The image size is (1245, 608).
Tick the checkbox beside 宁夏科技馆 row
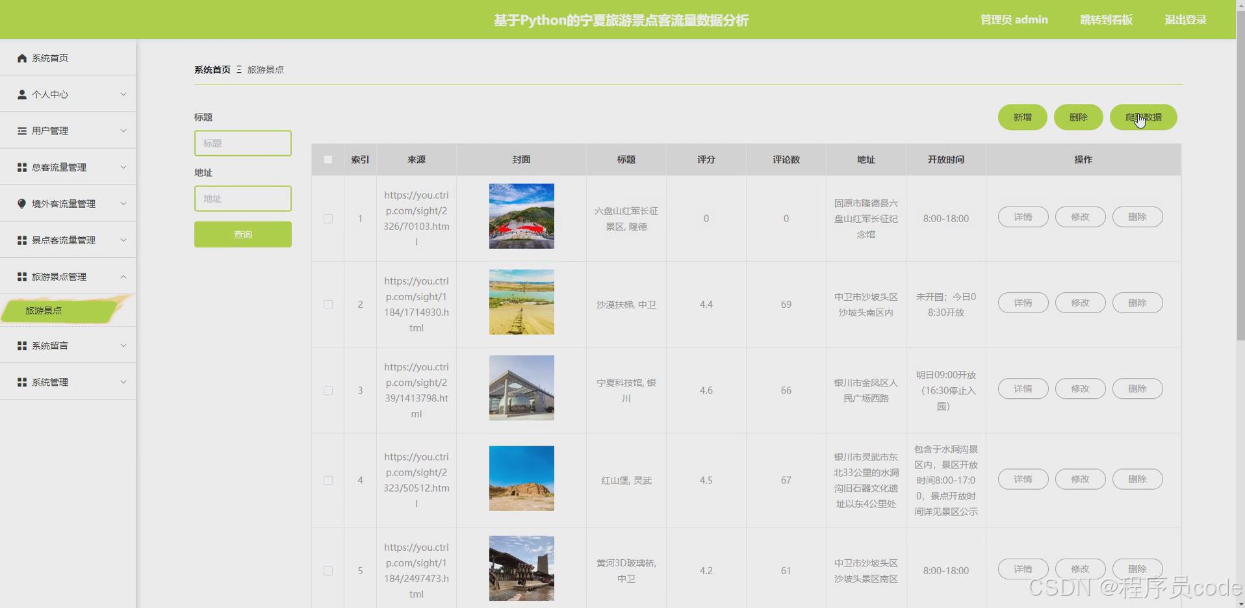coord(327,390)
